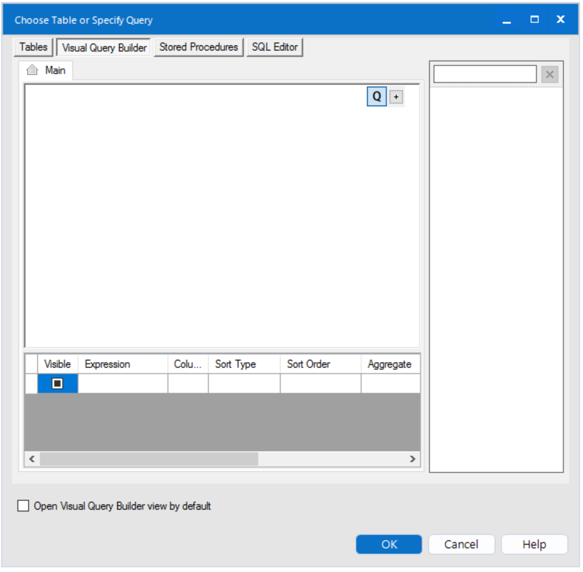Click the truncated Colu... column header
Screen dimensions: 583x572
(188, 364)
